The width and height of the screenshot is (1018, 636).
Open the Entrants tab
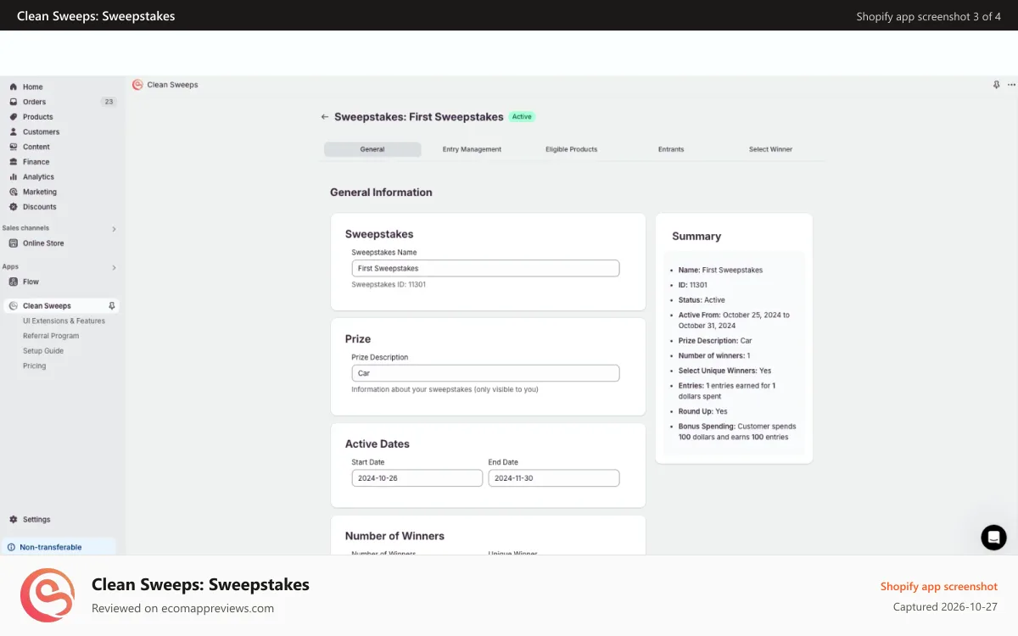(x=671, y=149)
